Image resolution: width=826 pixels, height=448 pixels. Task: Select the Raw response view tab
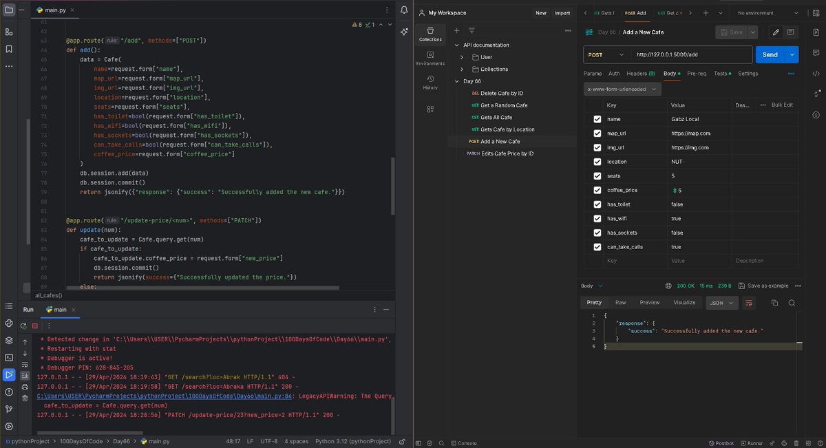point(621,303)
